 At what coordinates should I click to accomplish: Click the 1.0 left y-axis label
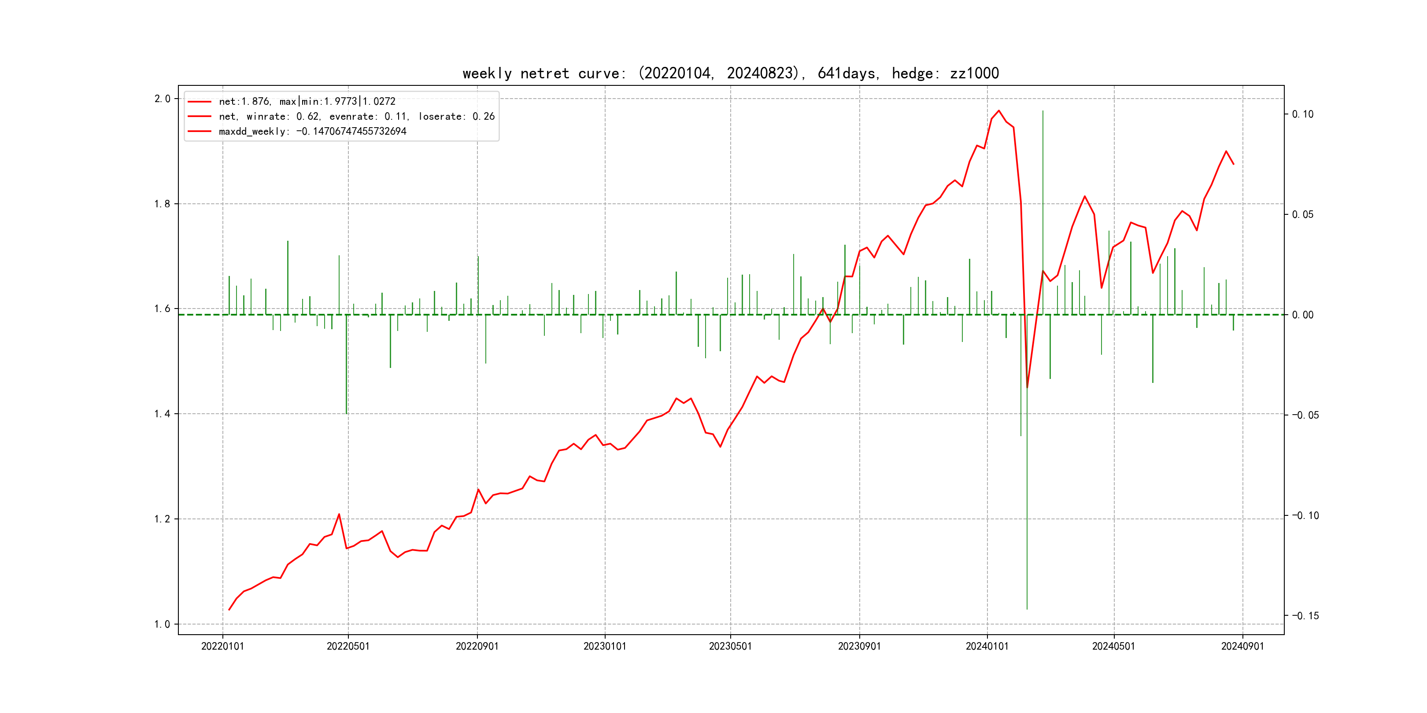[x=162, y=624]
